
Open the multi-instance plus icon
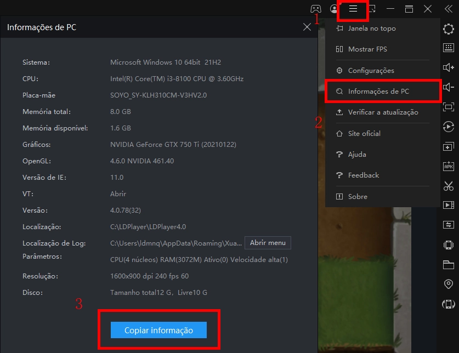pyautogui.click(x=449, y=147)
